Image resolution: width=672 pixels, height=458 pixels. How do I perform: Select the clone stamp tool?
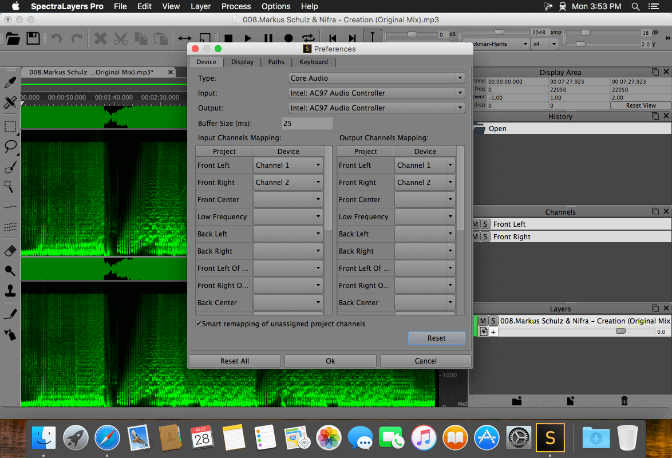point(10,291)
